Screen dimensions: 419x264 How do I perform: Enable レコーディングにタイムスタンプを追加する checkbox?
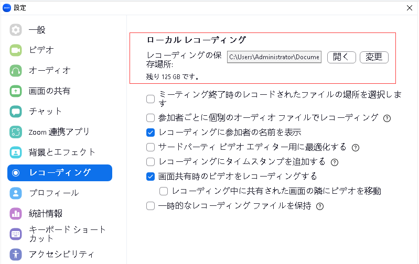pyautogui.click(x=151, y=162)
